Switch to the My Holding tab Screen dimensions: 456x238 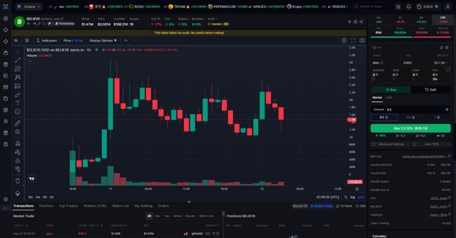click(143, 206)
